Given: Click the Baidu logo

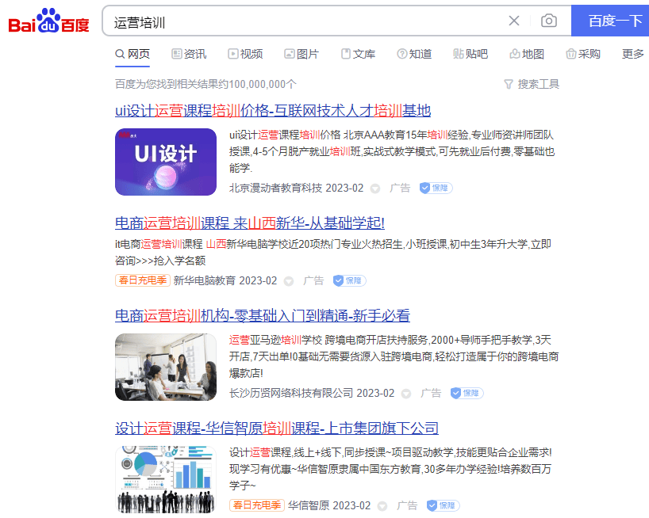Looking at the screenshot, I should pyautogui.click(x=48, y=21).
